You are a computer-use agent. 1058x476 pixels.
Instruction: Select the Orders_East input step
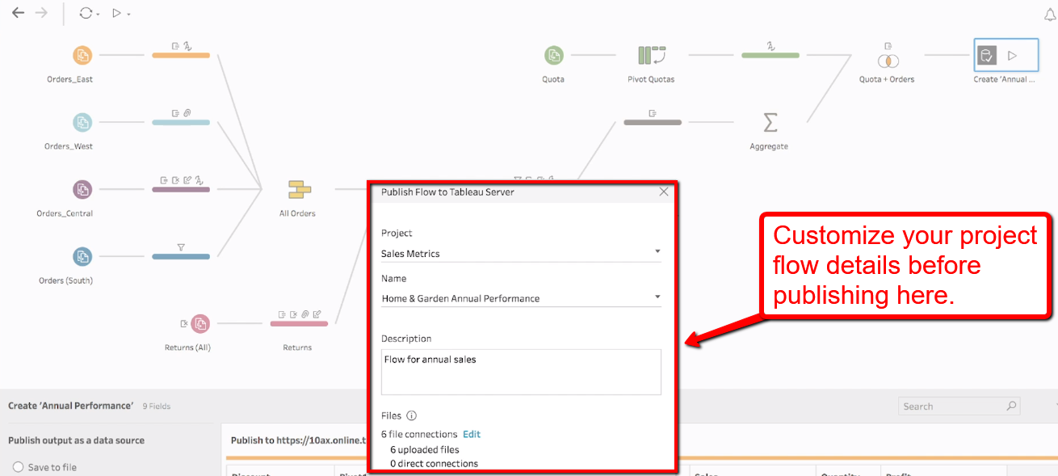[x=82, y=56]
